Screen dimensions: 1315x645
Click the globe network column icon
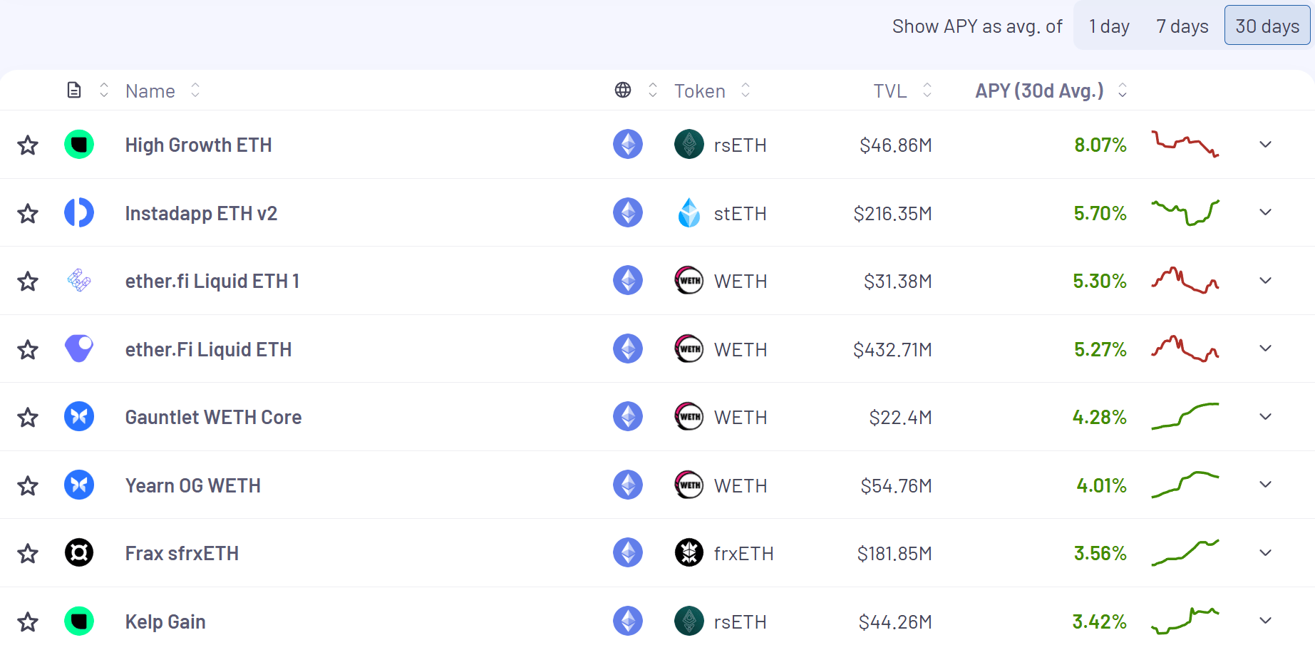pos(623,91)
